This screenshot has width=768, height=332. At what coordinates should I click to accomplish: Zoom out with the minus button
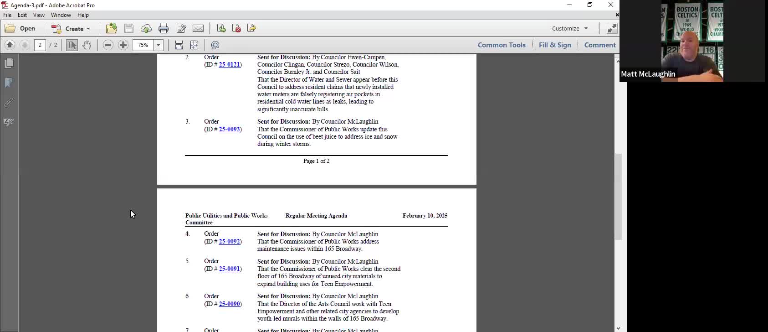coord(108,45)
